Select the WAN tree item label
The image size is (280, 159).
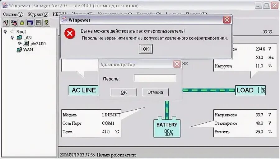tap(28, 50)
